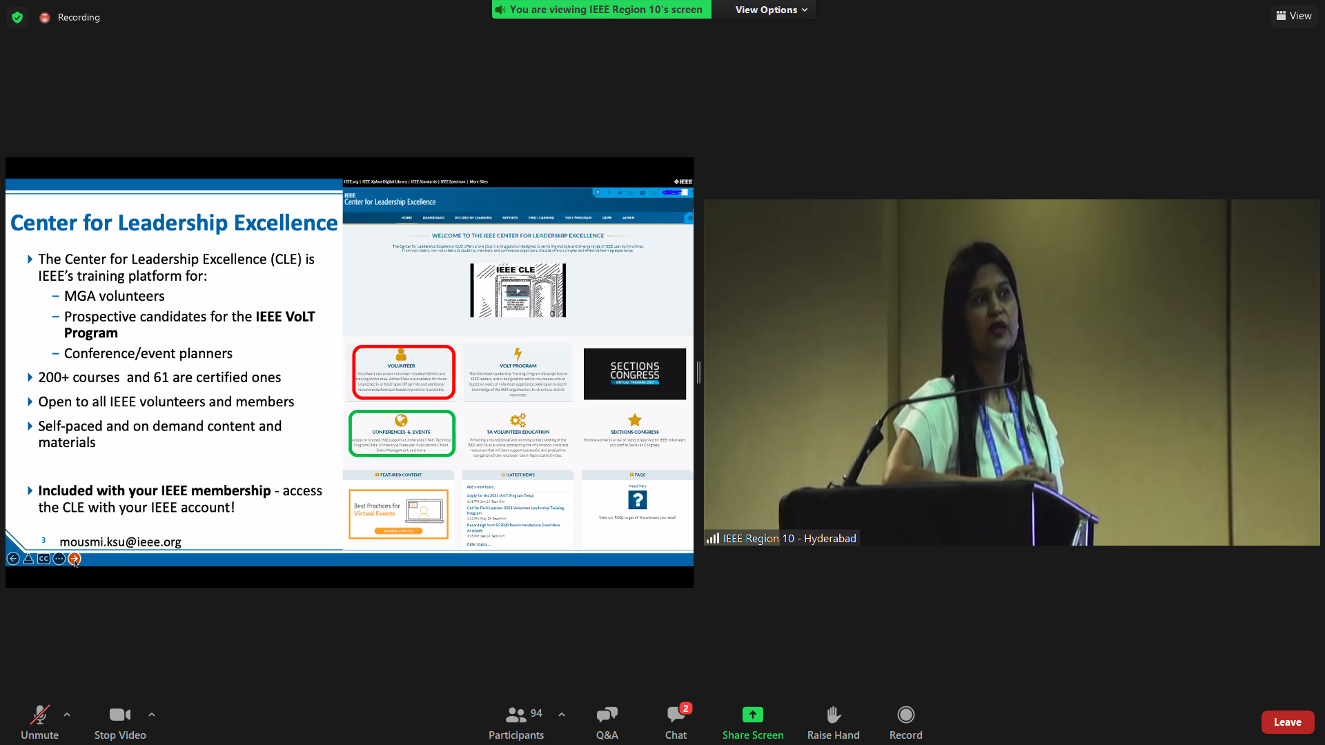The height and width of the screenshot is (745, 1325).
Task: Click the Sections Congress black banner
Action: (x=635, y=374)
